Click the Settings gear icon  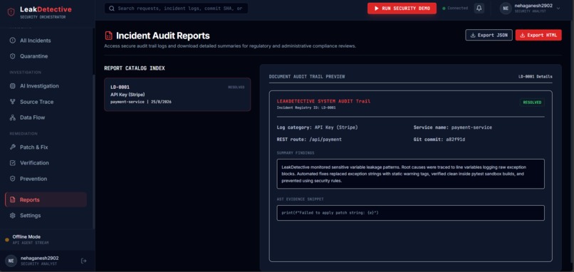[x=12, y=216]
